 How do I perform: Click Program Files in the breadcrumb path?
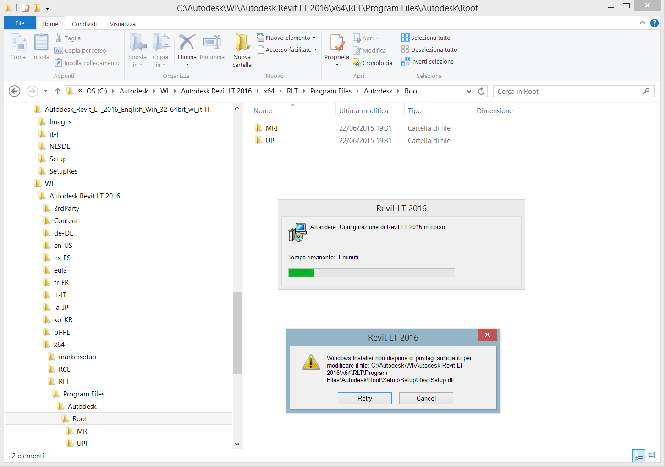[331, 91]
